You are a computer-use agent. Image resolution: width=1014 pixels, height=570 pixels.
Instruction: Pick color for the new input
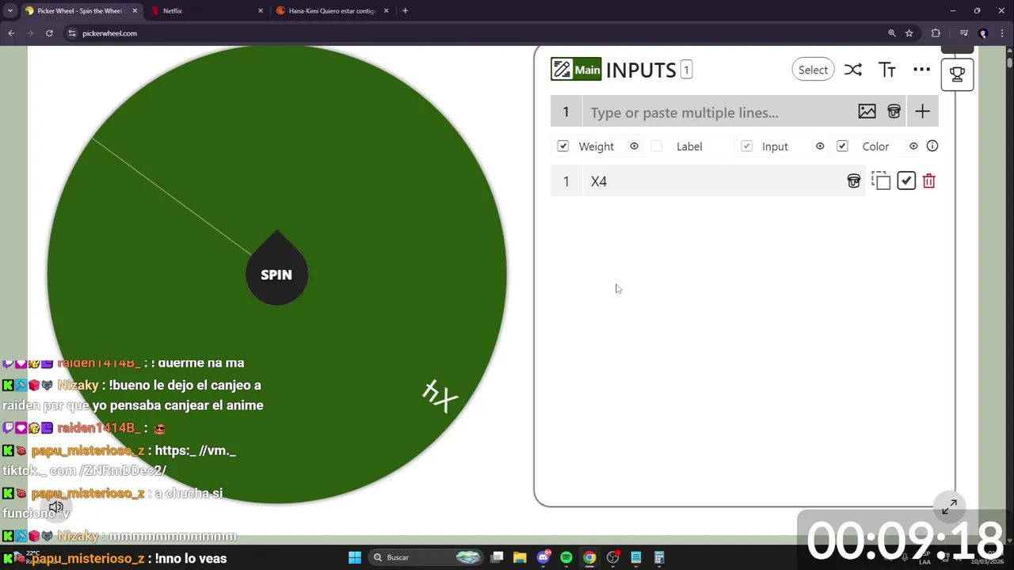pos(894,112)
